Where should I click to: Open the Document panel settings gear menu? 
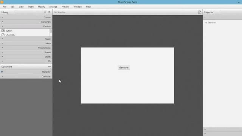click(50, 66)
